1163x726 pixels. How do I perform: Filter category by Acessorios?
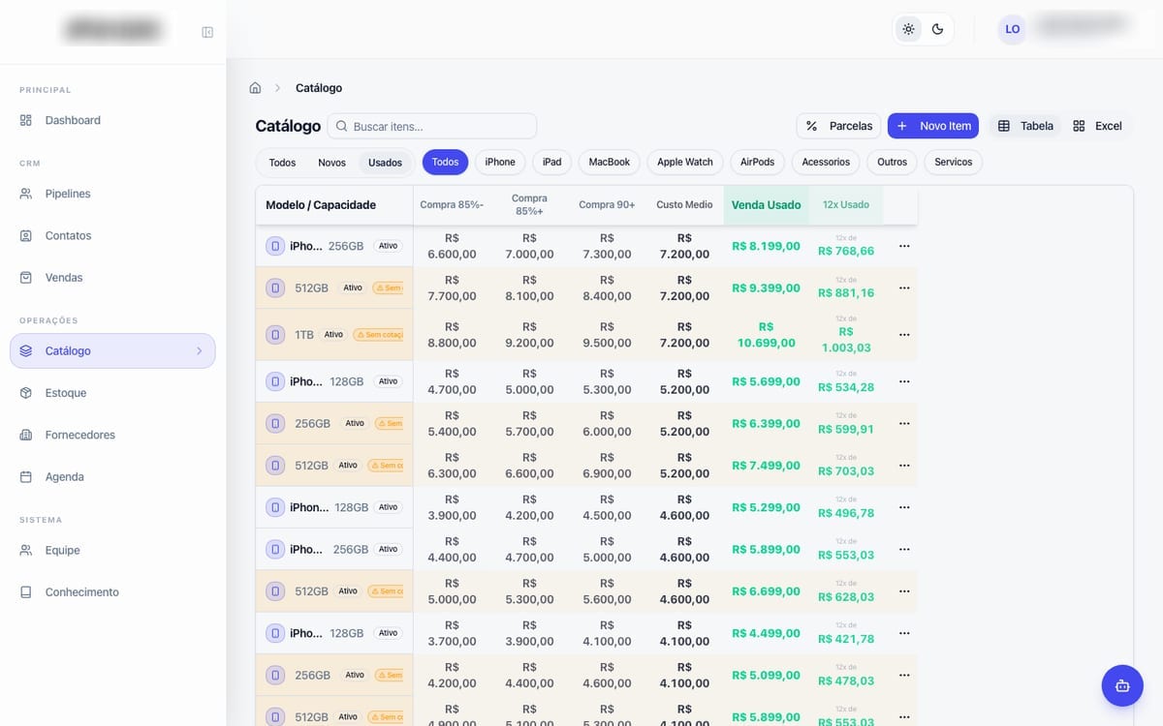pos(826,162)
